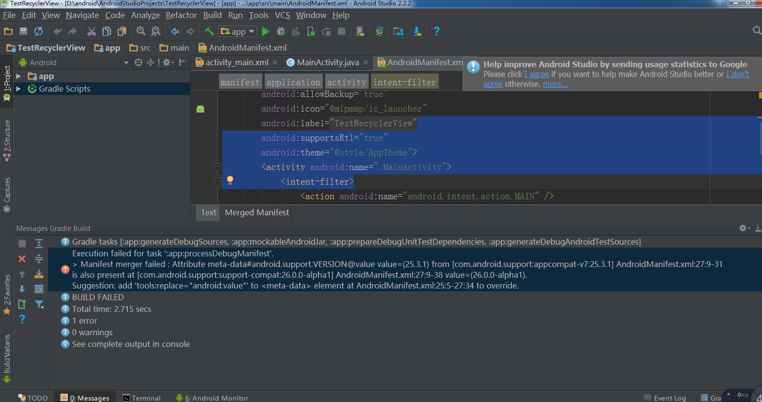Click the blue Help question mark in toolbar

436,32
